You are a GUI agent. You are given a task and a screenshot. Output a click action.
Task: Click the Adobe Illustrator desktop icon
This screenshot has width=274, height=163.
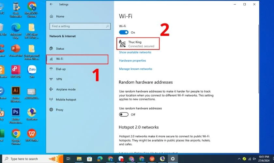click(x=16, y=95)
